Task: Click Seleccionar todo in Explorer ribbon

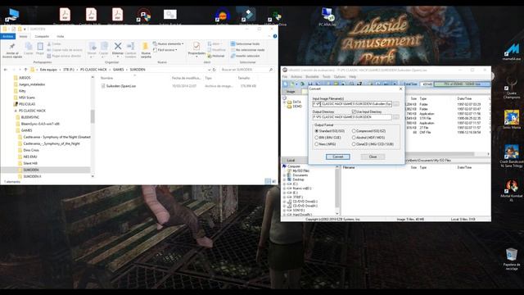Action: [x=245, y=43]
